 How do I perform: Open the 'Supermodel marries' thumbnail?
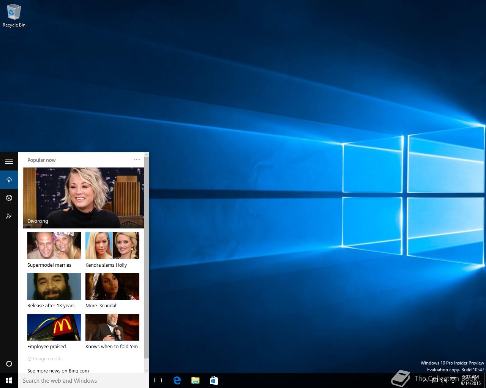[x=54, y=246]
